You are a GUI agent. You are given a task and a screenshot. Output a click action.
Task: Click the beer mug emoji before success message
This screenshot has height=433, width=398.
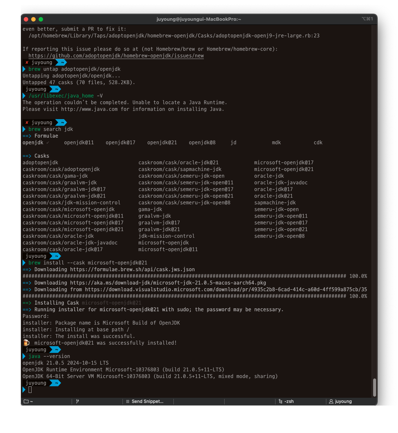pos(26,343)
